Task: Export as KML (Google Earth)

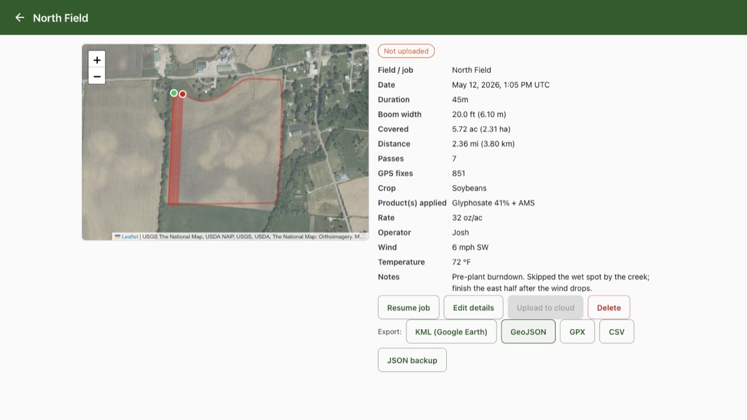Action: (451, 332)
